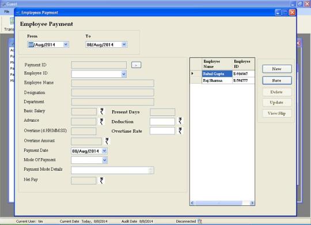The image size is (311, 225).
Task: Click the Current Date status bar entry
Action: [x=84, y=221]
